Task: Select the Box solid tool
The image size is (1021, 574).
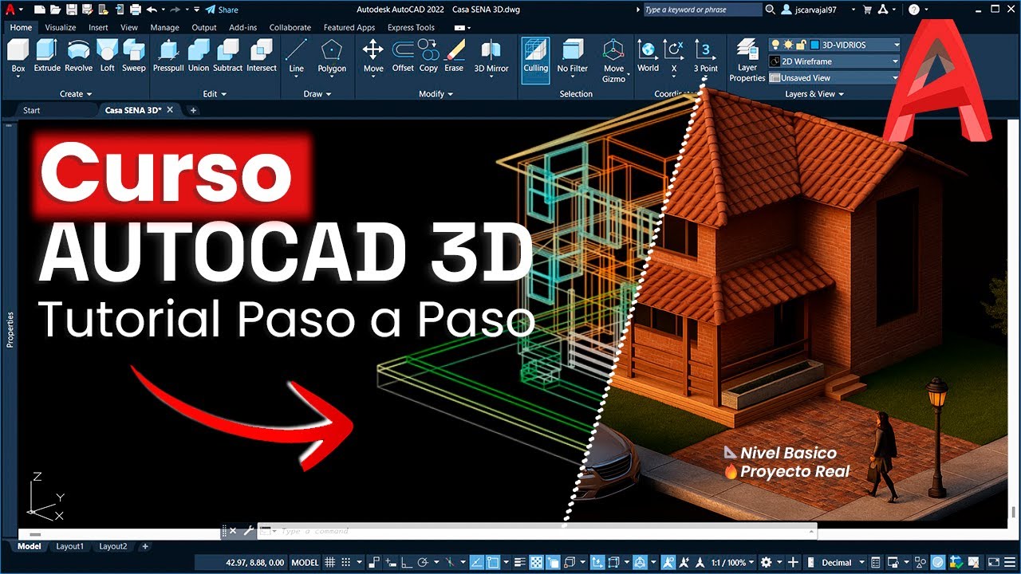Action: click(18, 56)
